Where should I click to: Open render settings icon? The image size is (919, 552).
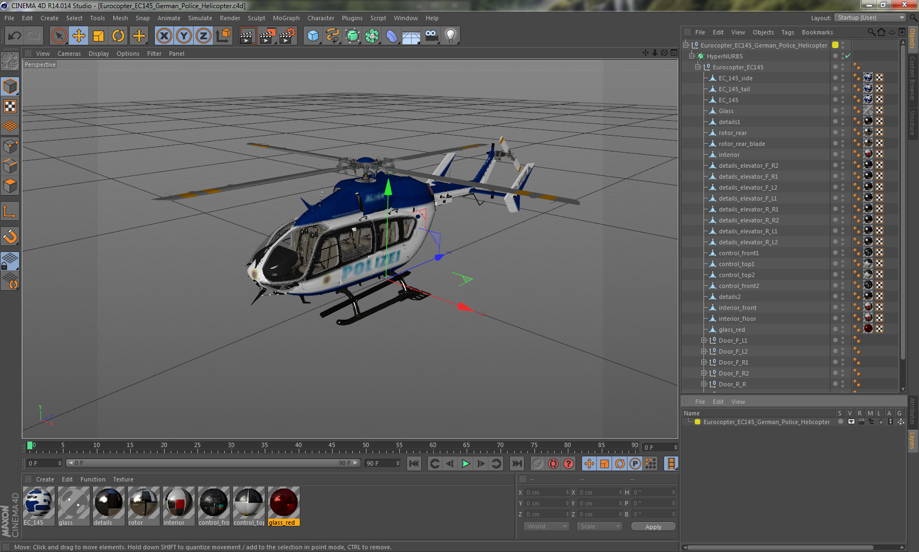click(x=288, y=36)
